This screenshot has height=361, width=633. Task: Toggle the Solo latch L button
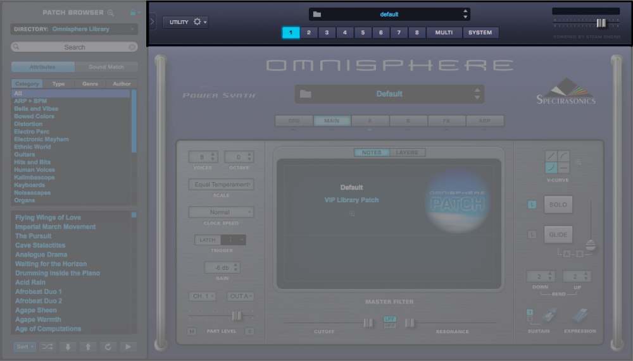click(x=532, y=204)
